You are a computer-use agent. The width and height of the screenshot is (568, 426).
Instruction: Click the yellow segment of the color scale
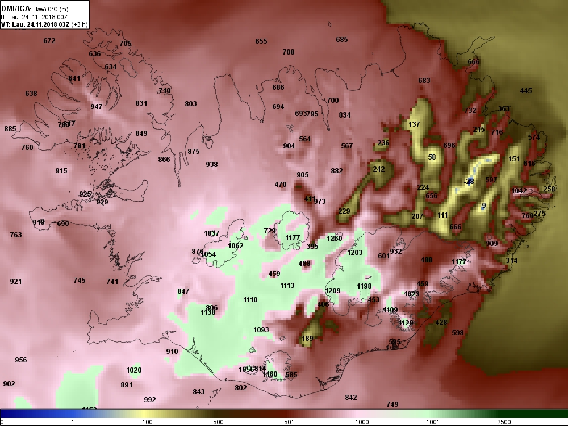[x=145, y=414]
